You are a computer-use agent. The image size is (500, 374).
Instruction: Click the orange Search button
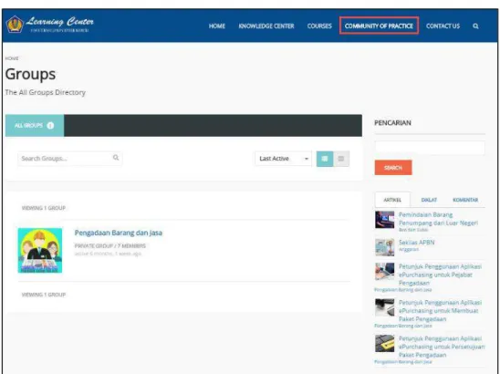click(x=393, y=168)
